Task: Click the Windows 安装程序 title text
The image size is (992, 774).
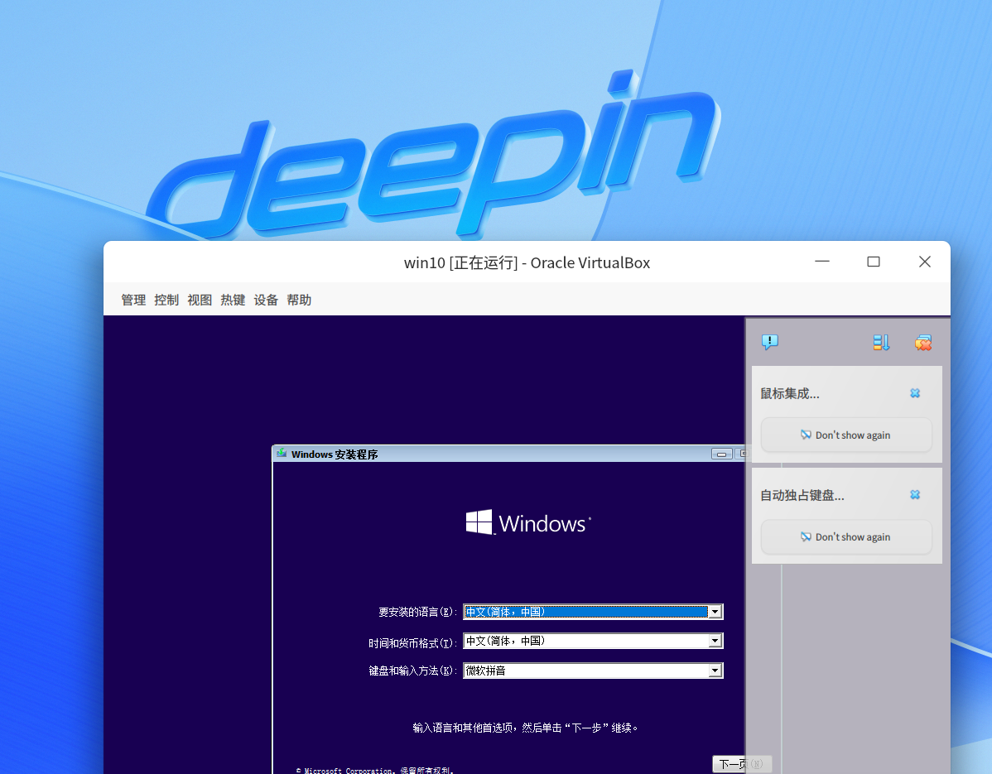Action: point(335,454)
